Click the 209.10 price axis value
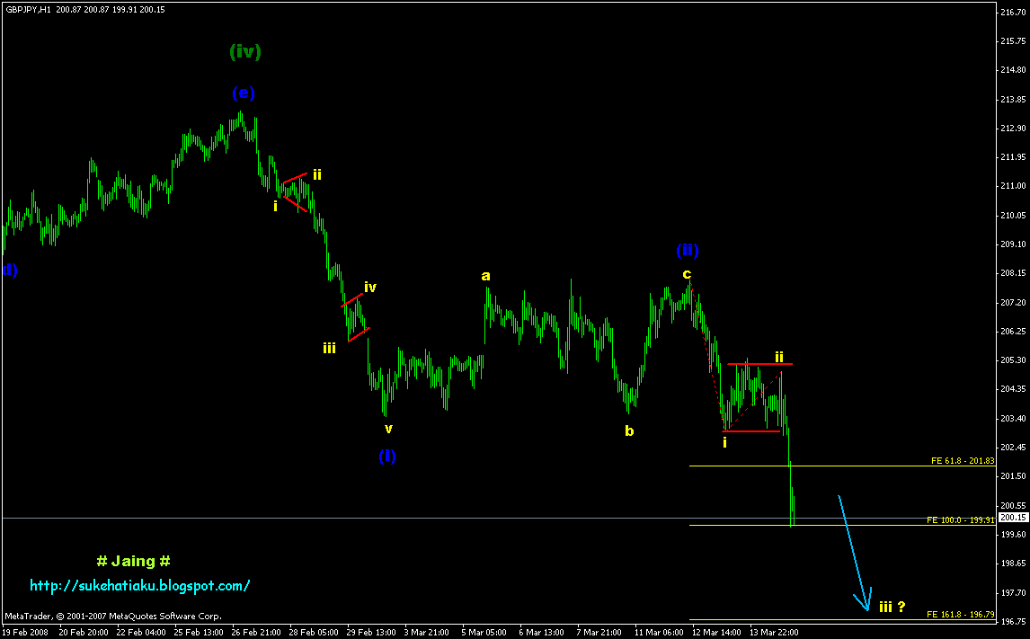This screenshot has height=639, width=1030. 1012,244
